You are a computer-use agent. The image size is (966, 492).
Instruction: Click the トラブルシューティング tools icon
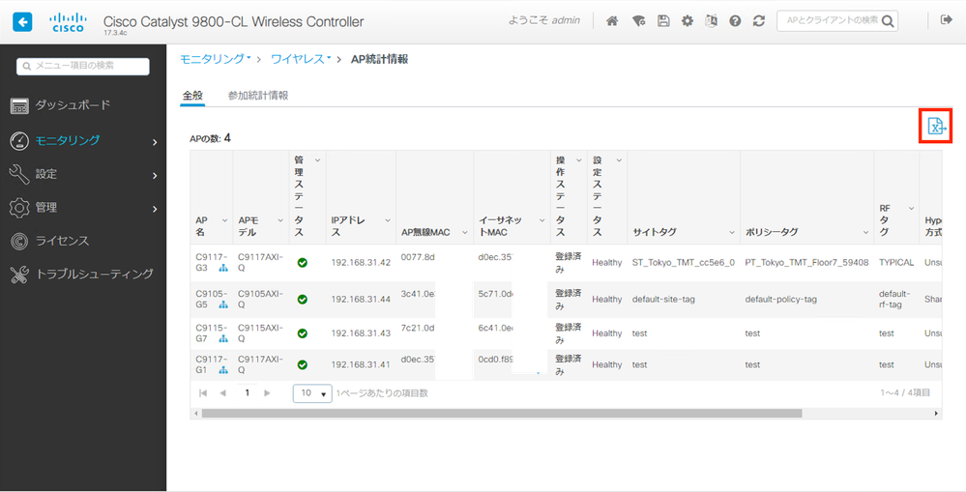pos(19,275)
